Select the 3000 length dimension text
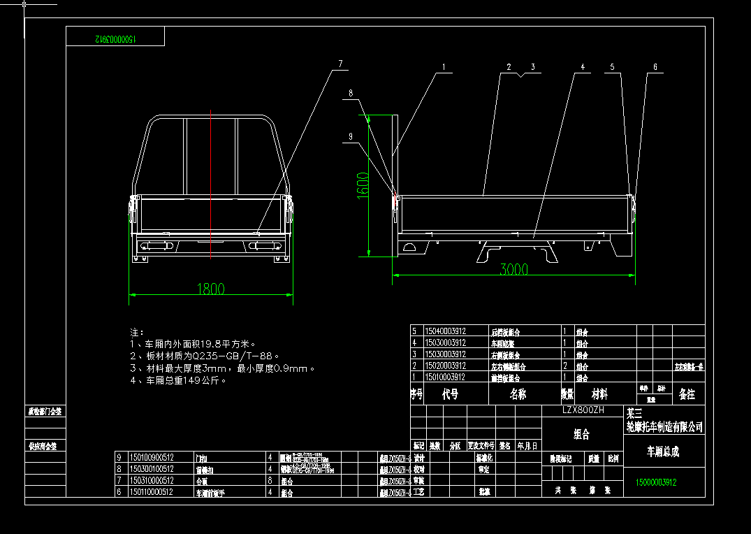The image size is (751, 534). coord(514,269)
